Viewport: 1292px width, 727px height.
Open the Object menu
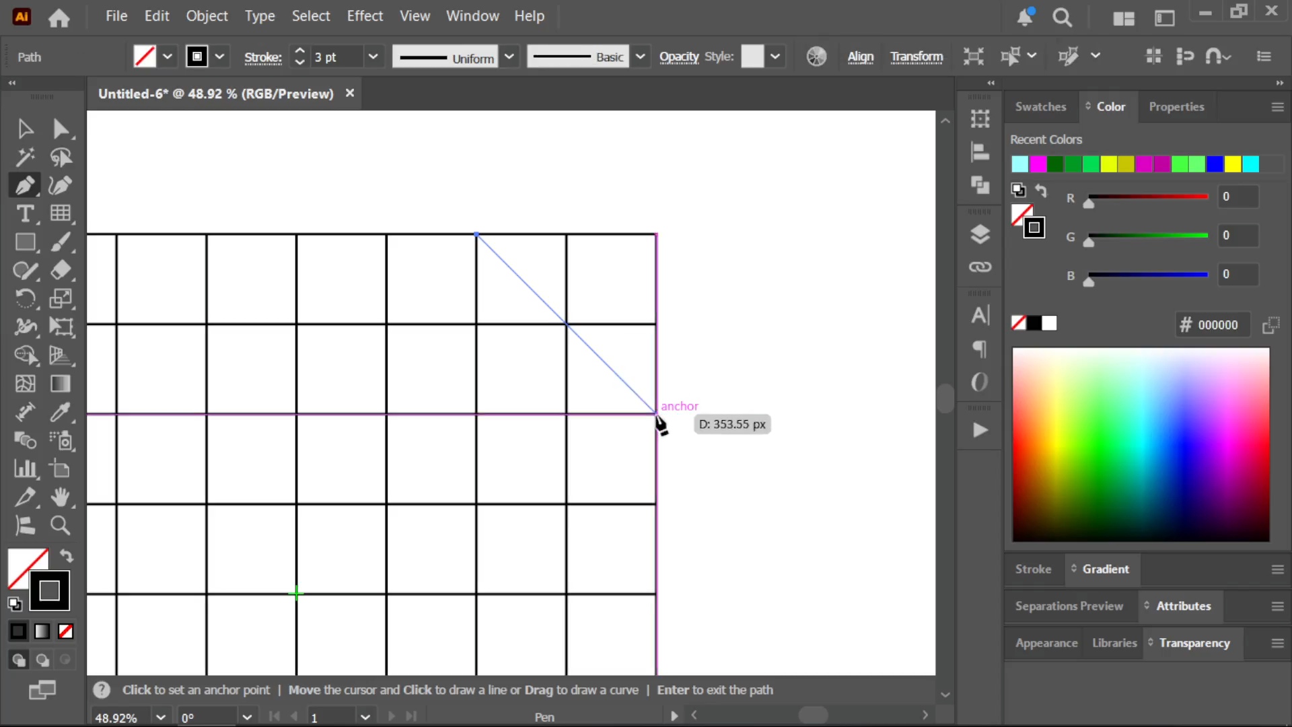pos(207,16)
